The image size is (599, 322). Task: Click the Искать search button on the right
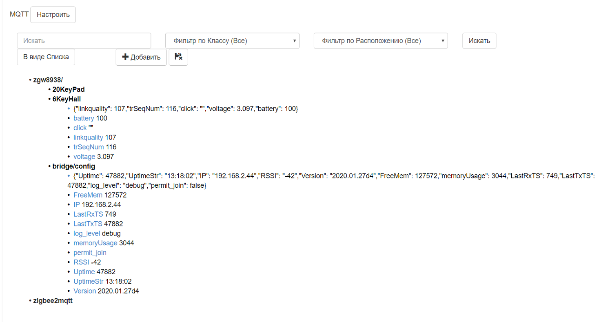click(x=479, y=41)
